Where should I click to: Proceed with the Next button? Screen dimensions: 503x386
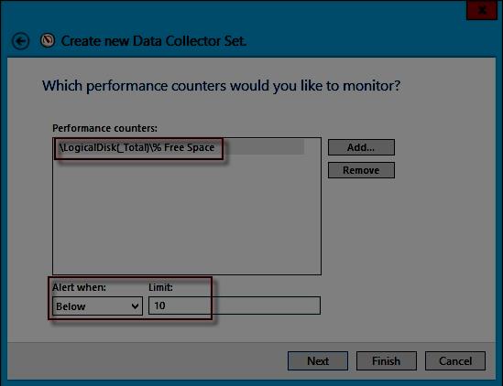coord(318,361)
